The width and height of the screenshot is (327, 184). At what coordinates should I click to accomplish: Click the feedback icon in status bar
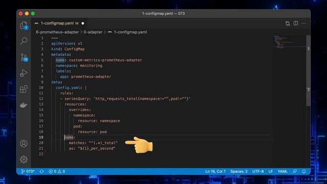pyautogui.click(x=295, y=171)
